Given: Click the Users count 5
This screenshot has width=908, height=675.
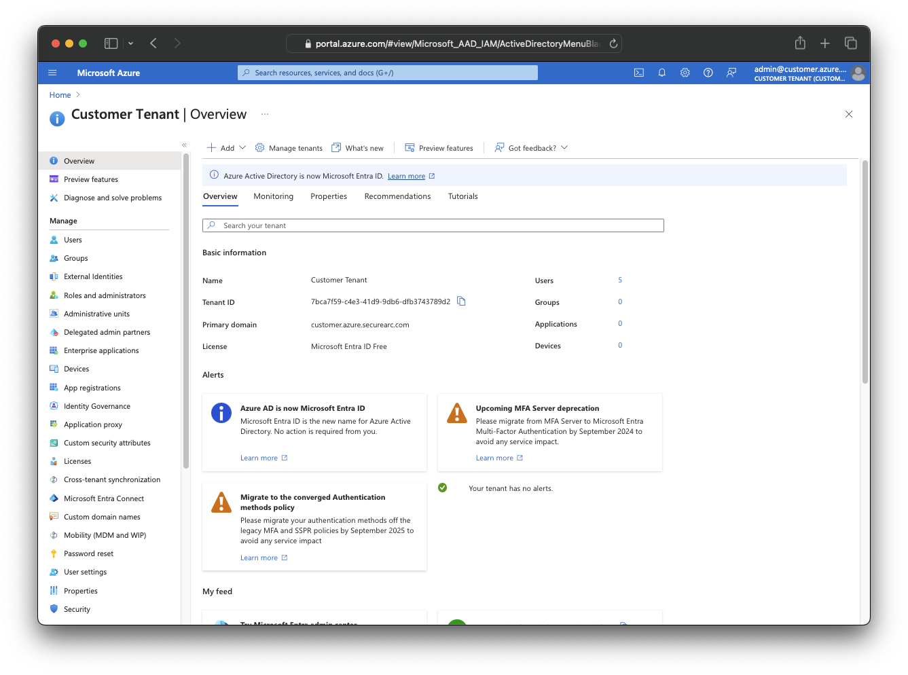Looking at the screenshot, I should pyautogui.click(x=620, y=280).
